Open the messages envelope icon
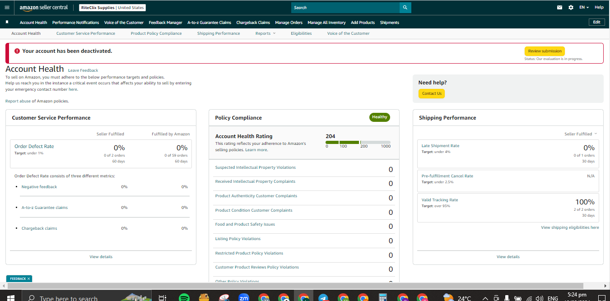 coord(560,7)
